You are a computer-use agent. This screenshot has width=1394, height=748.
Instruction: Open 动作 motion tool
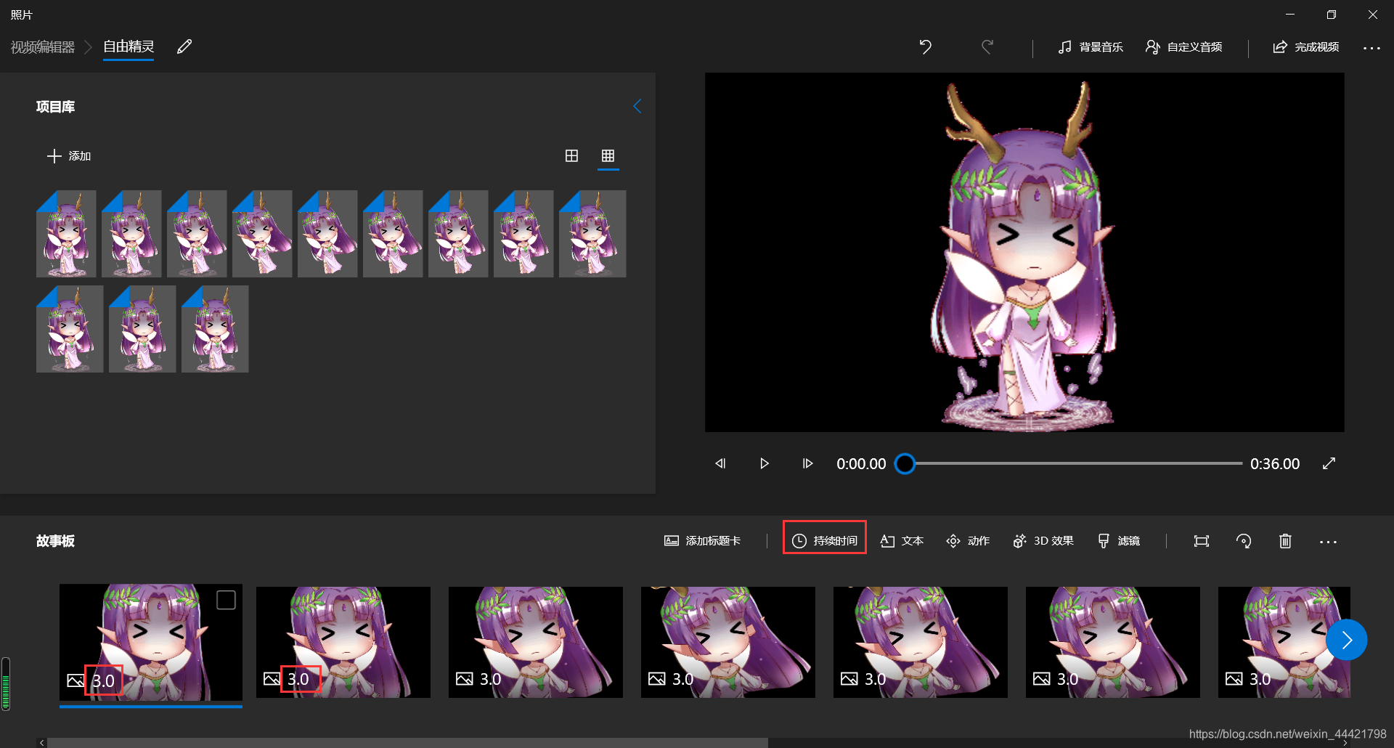(x=968, y=541)
